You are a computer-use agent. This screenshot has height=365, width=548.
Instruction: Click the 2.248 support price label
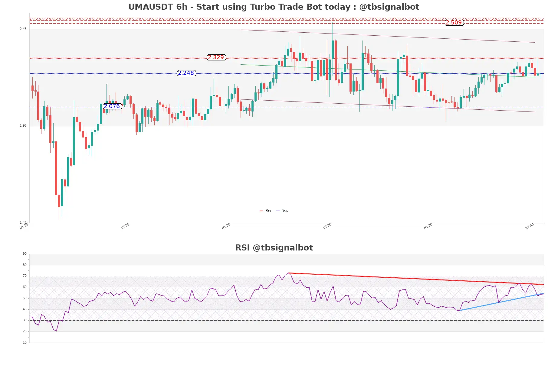(x=186, y=73)
